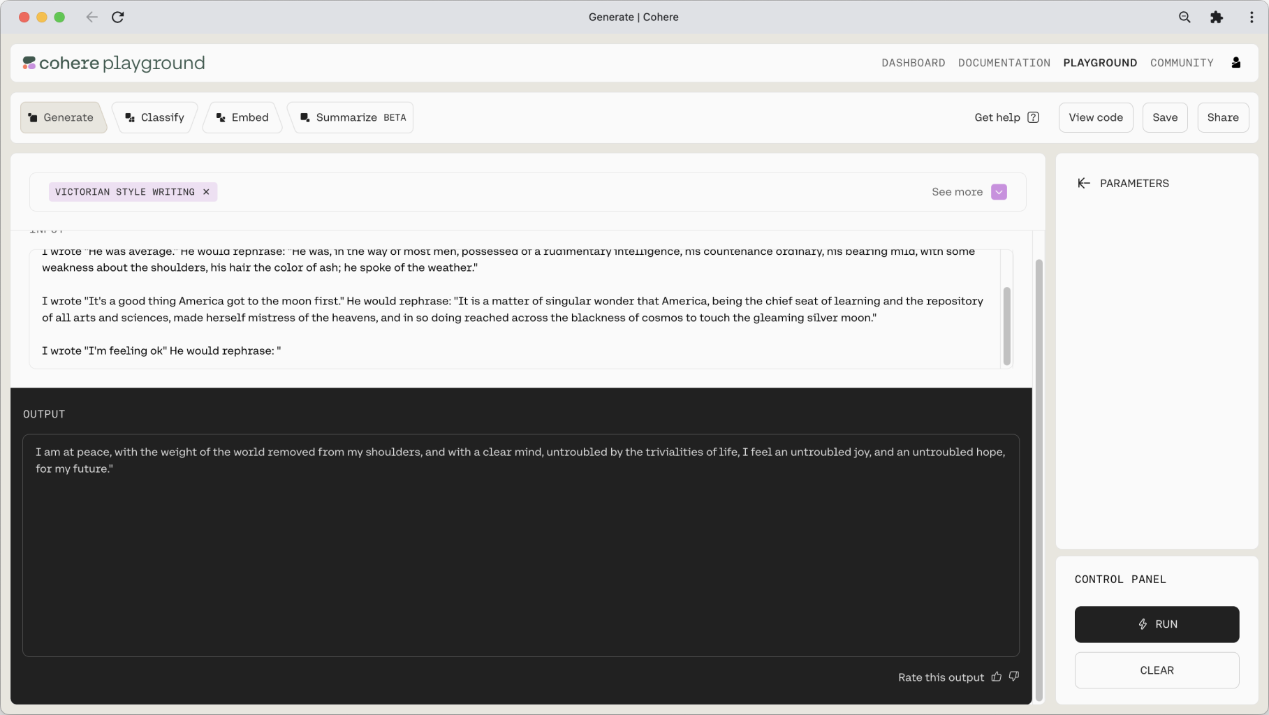Click the main panel vertical scrollbar
Screen dimensions: 1269x715
[x=1039, y=480]
